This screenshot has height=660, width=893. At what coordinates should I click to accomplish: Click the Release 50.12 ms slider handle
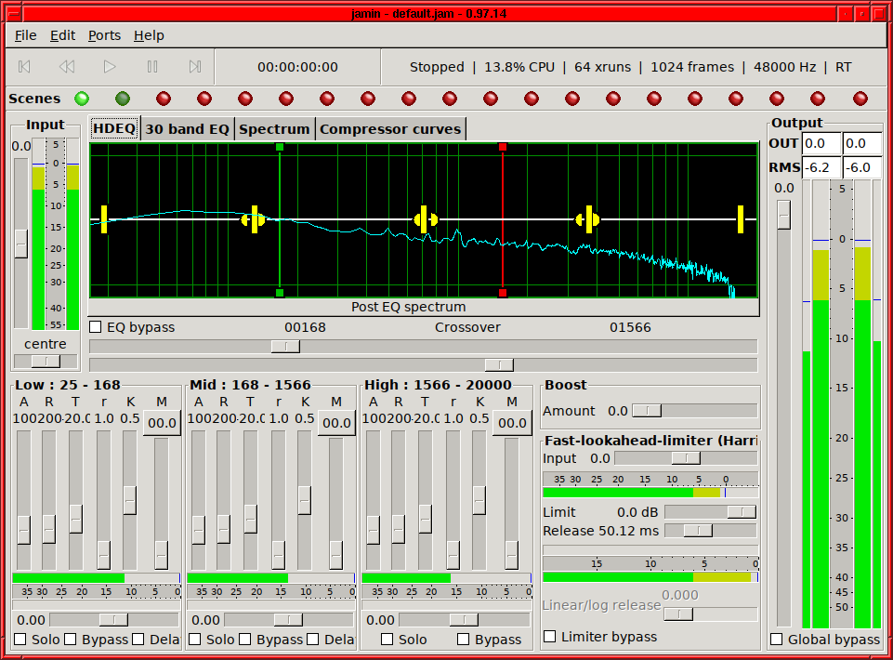[x=698, y=531]
